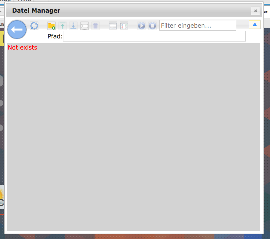Screen dimensions: 270x239
Task: Click the blue warning triangle icon
Action: 255,25
